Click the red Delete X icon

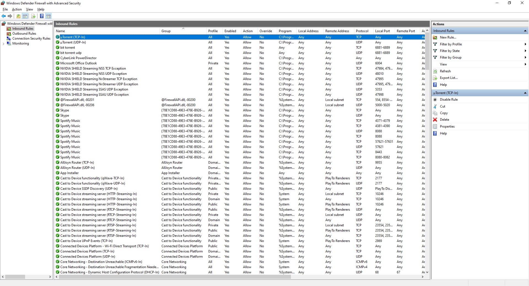click(x=435, y=120)
